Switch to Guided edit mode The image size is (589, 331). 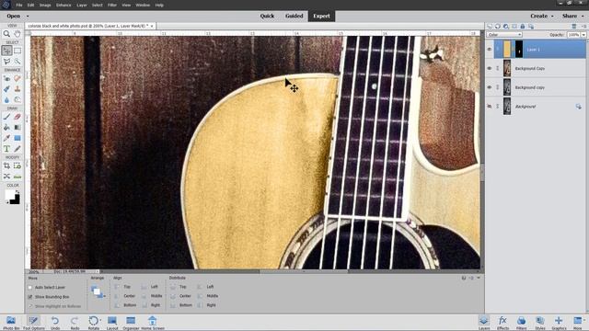coord(294,17)
